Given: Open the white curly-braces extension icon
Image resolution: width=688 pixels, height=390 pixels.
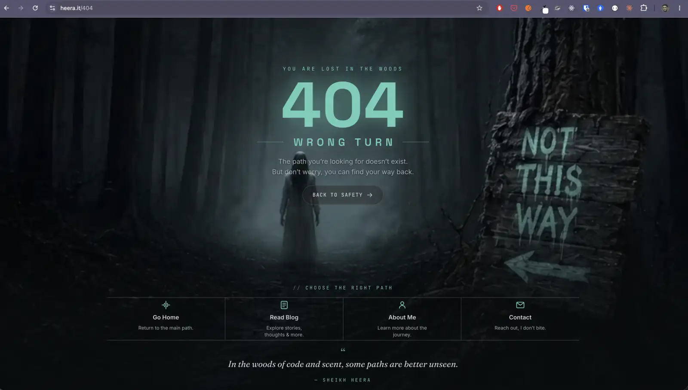Looking at the screenshot, I should click(615, 8).
